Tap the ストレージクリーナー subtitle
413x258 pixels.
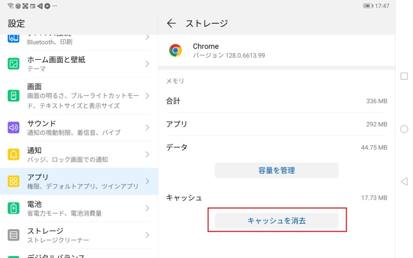(58, 240)
